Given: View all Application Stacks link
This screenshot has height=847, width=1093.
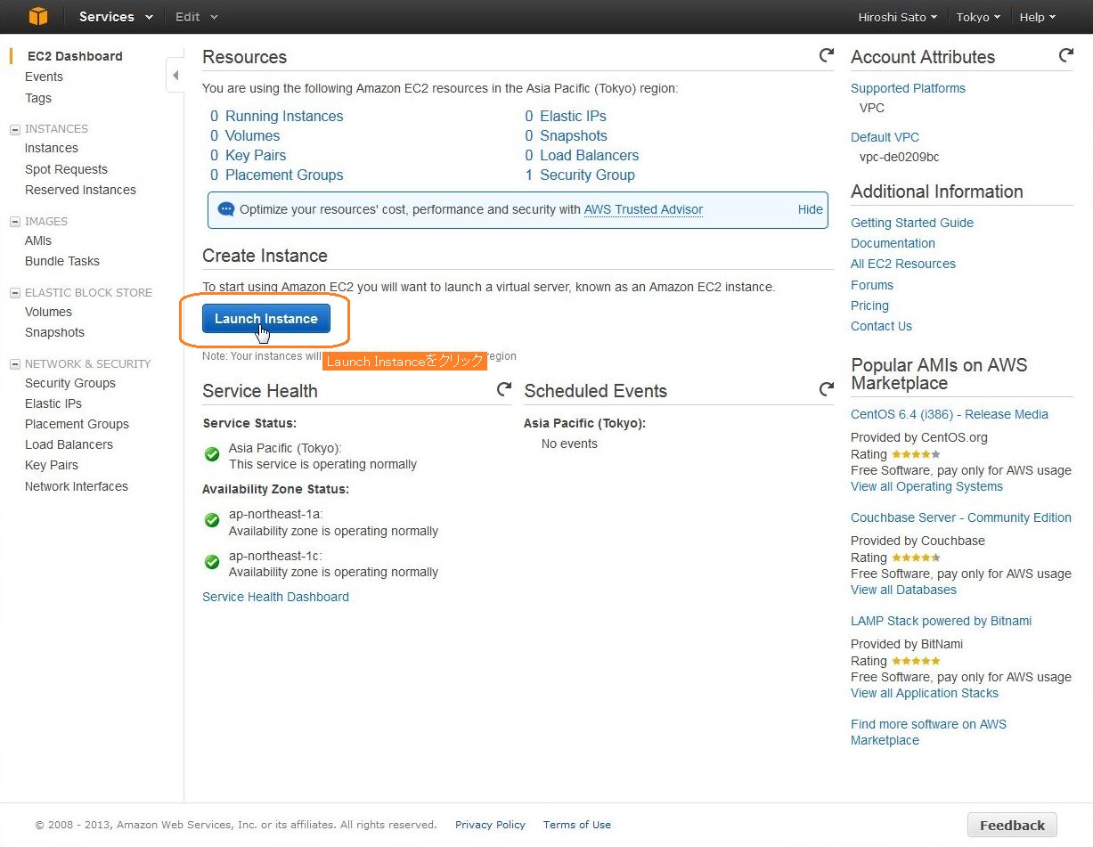Looking at the screenshot, I should pos(925,693).
